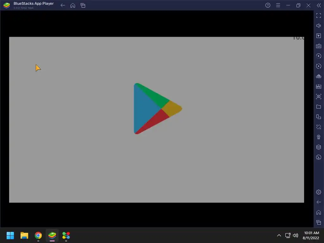Click BlueStacks taskbar icon

click(52, 235)
